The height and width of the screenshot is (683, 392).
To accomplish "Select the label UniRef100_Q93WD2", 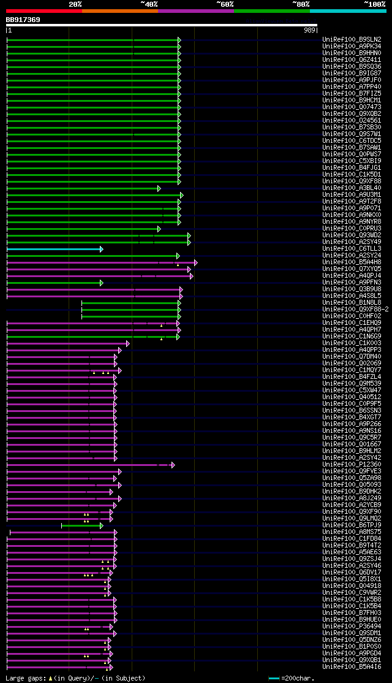I will [352, 235].
